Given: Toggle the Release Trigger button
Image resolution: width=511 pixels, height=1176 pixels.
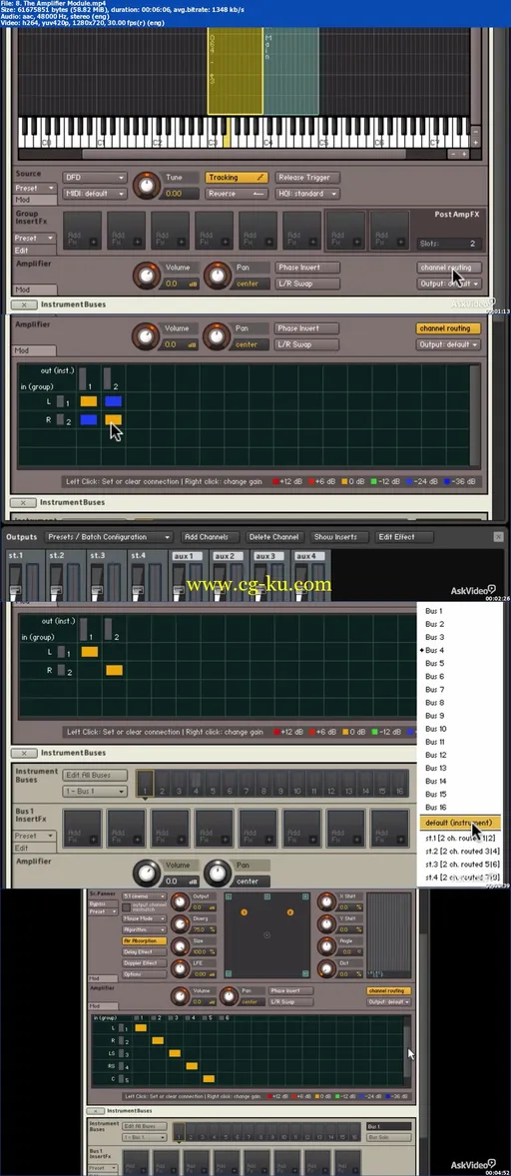Looking at the screenshot, I should 307,178.
